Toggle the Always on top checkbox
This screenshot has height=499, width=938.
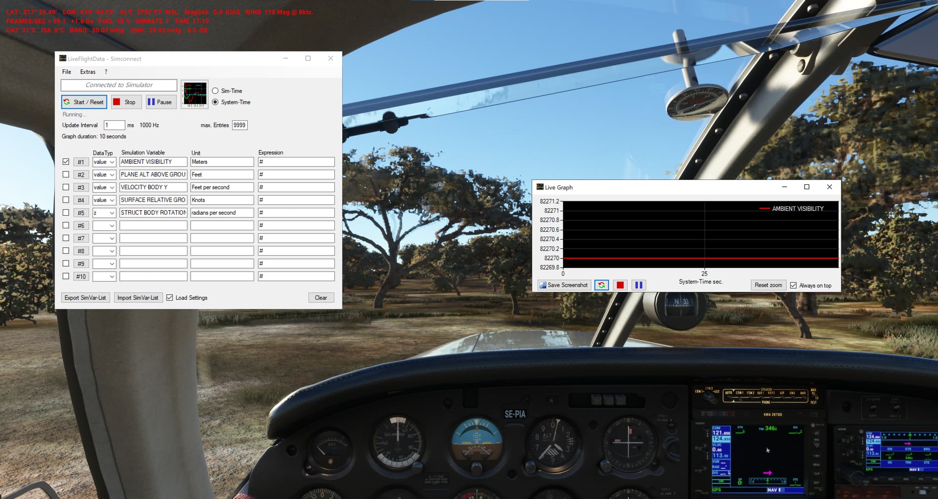793,285
